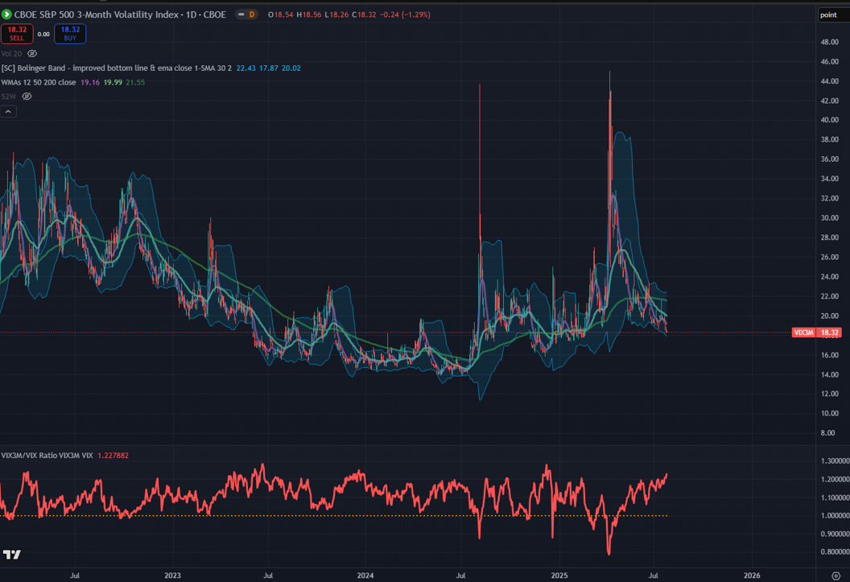The width and height of the screenshot is (850, 582).
Task: Select the 52W indicator label
Action: pos(8,97)
